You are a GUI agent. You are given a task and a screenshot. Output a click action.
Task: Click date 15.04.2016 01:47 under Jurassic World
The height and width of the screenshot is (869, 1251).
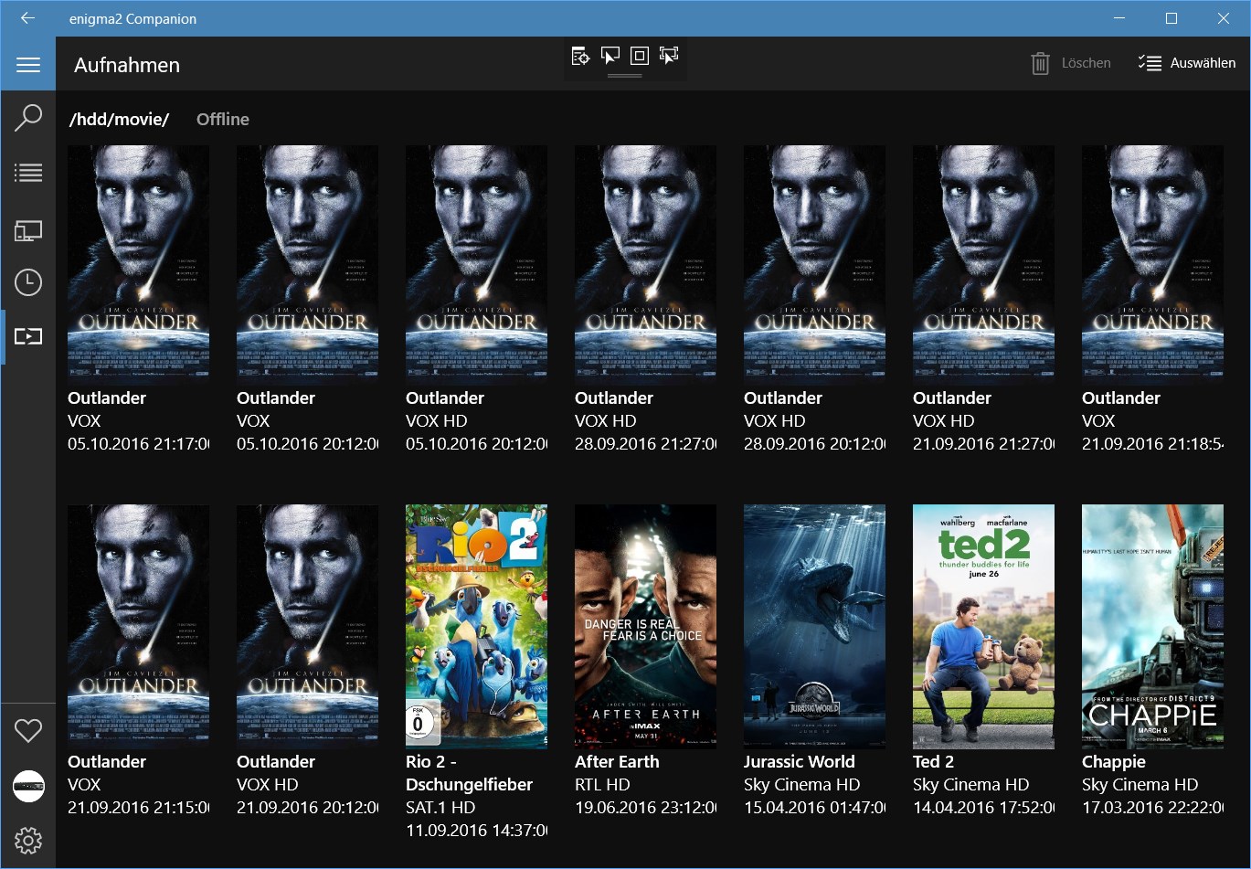(x=814, y=808)
